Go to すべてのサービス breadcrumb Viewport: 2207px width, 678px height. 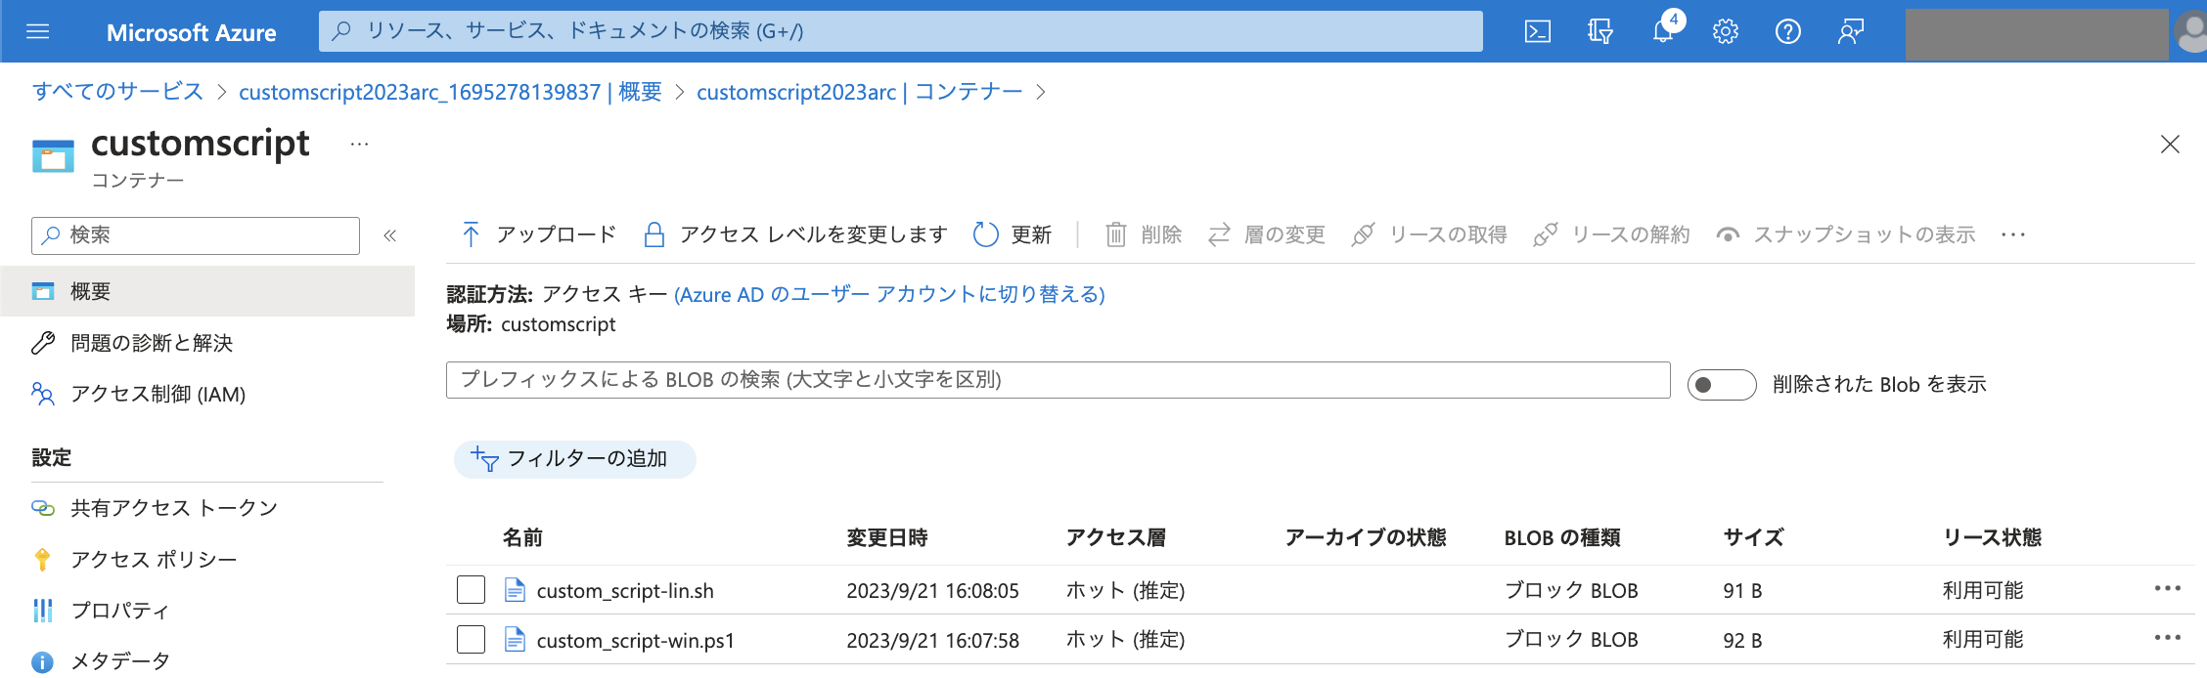117,92
